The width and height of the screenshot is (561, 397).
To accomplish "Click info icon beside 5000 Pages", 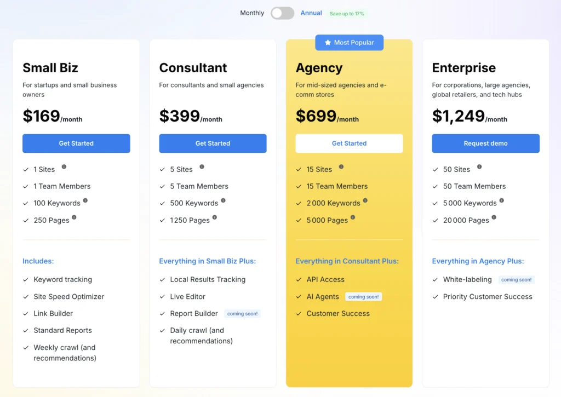I will tap(353, 217).
